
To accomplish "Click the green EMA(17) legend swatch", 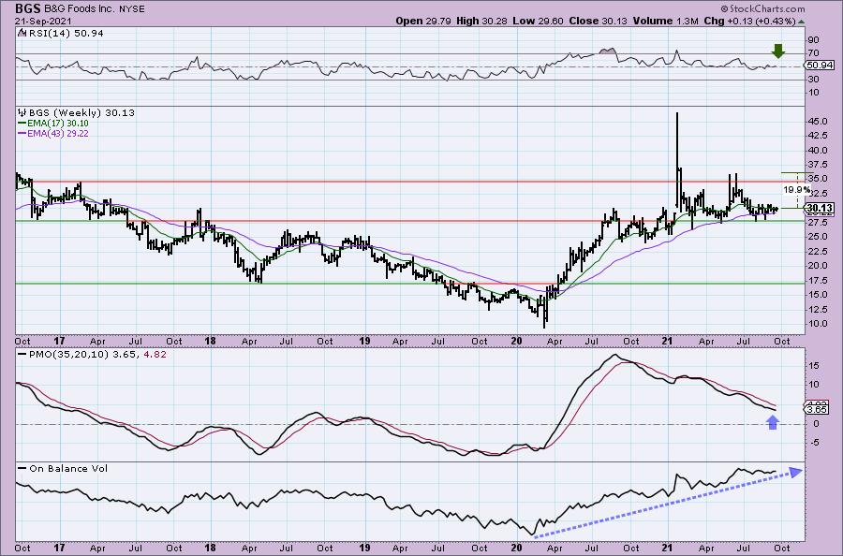I will 22,123.
